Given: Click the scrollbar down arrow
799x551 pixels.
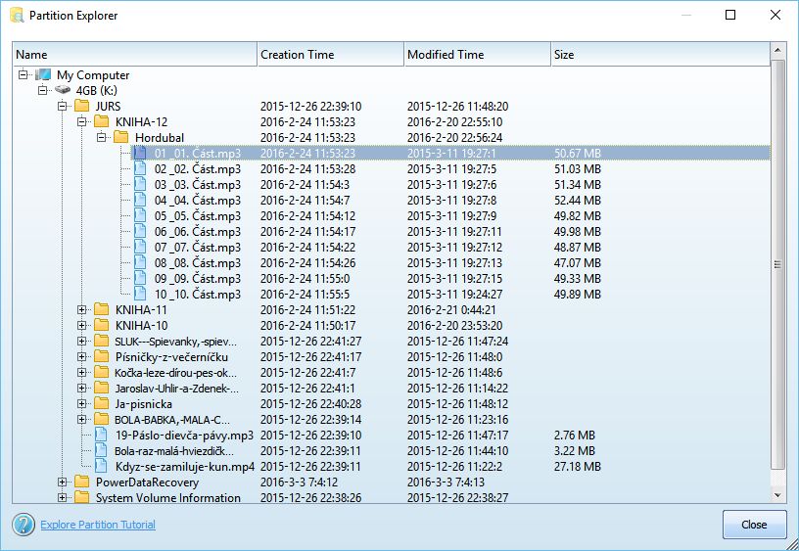Looking at the screenshot, I should [x=777, y=494].
